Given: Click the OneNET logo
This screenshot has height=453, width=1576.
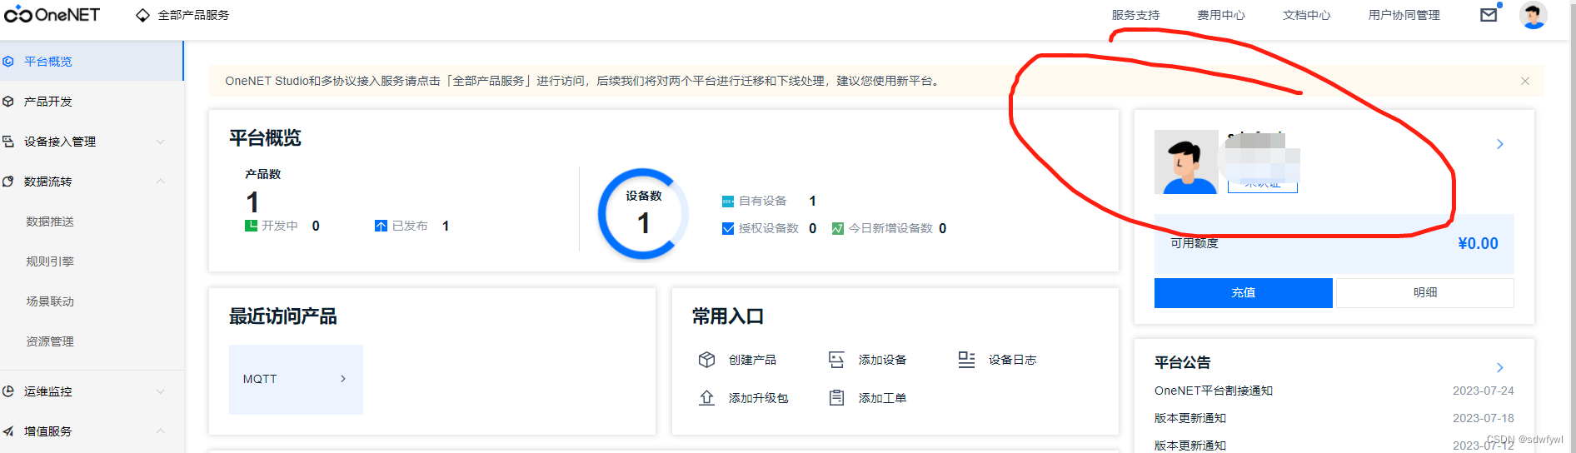Looking at the screenshot, I should (52, 15).
